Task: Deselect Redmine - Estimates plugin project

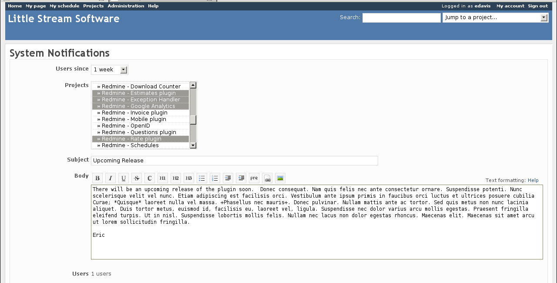Action: tap(141, 93)
